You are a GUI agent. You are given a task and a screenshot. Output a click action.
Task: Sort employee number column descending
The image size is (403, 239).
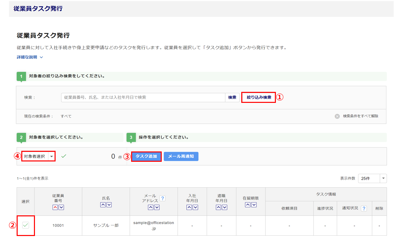pyautogui.click(x=61, y=208)
